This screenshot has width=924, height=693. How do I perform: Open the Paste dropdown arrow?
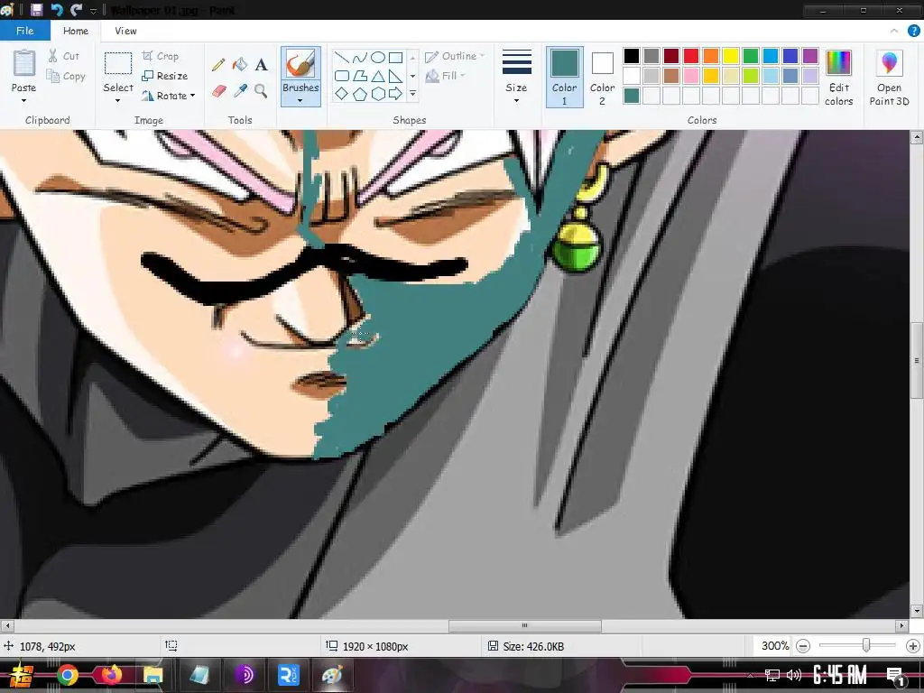click(24, 100)
